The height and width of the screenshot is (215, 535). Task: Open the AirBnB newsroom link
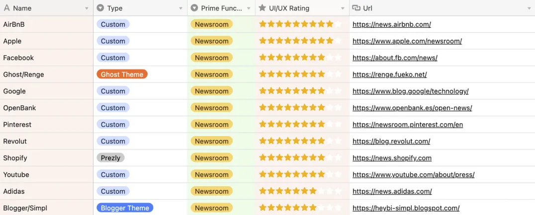[392, 24]
